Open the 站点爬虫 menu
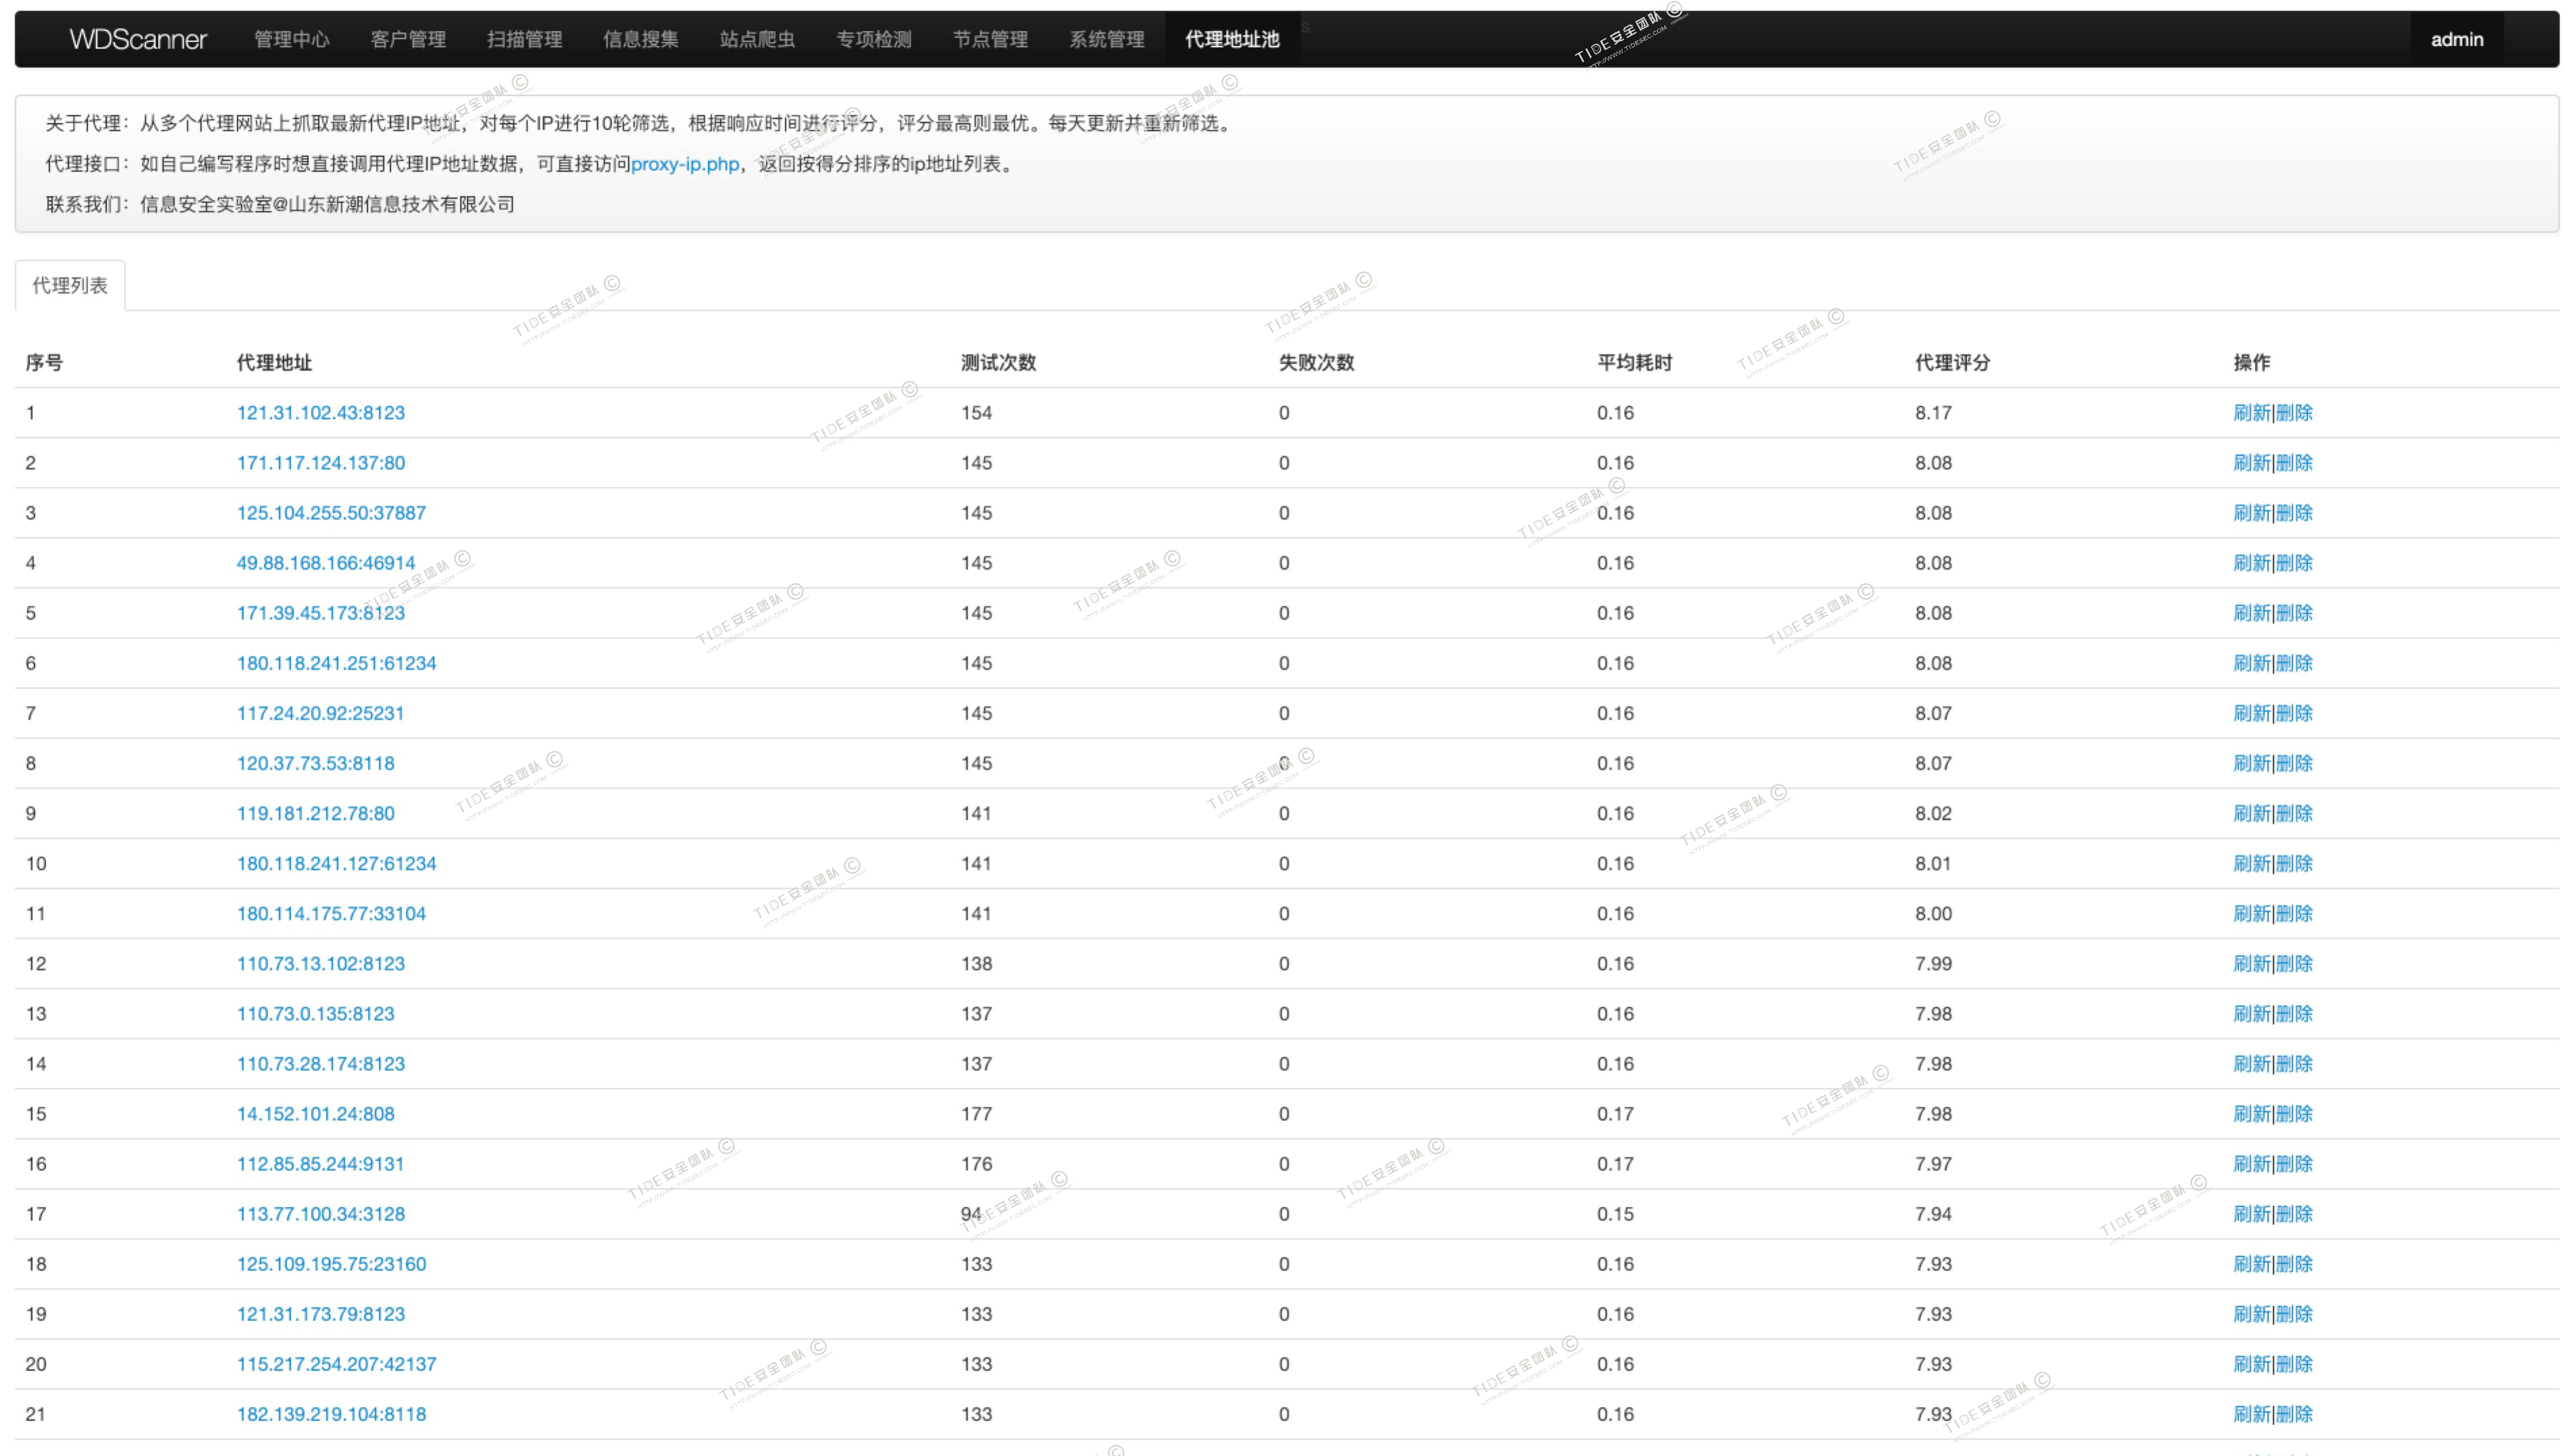The height and width of the screenshot is (1456, 2576). (757, 39)
